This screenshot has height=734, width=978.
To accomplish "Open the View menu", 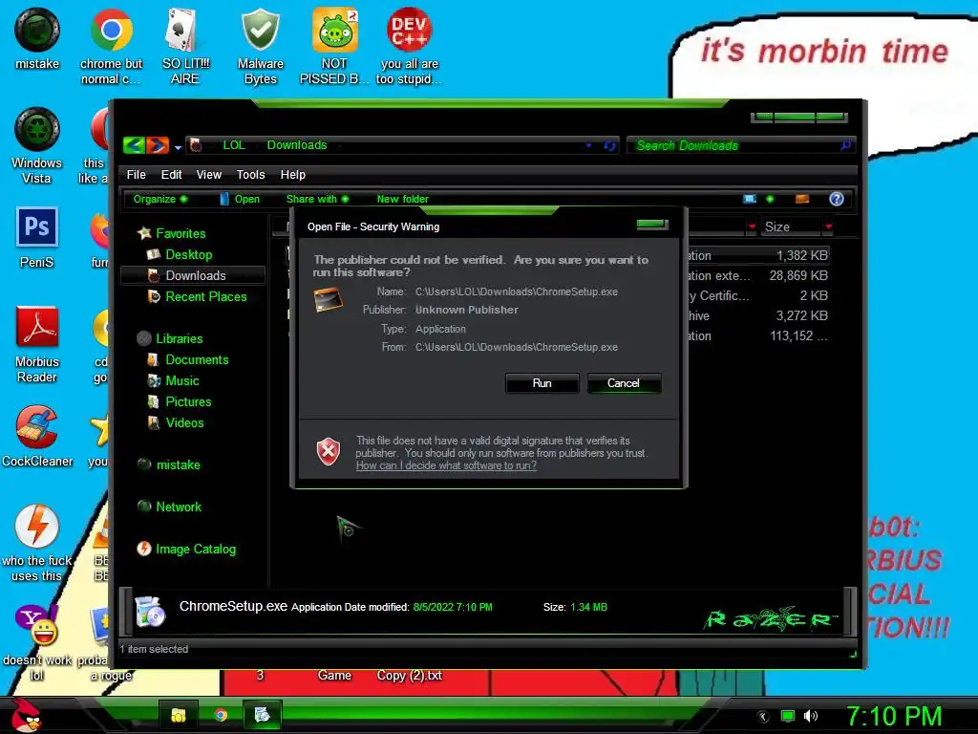I will 208,175.
